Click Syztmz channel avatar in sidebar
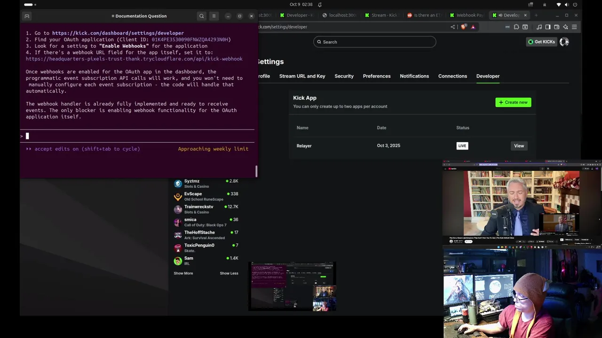602x338 pixels. pos(178,184)
